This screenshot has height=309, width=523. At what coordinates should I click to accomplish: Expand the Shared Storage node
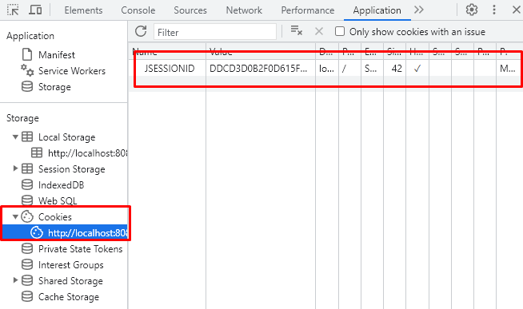pos(15,280)
